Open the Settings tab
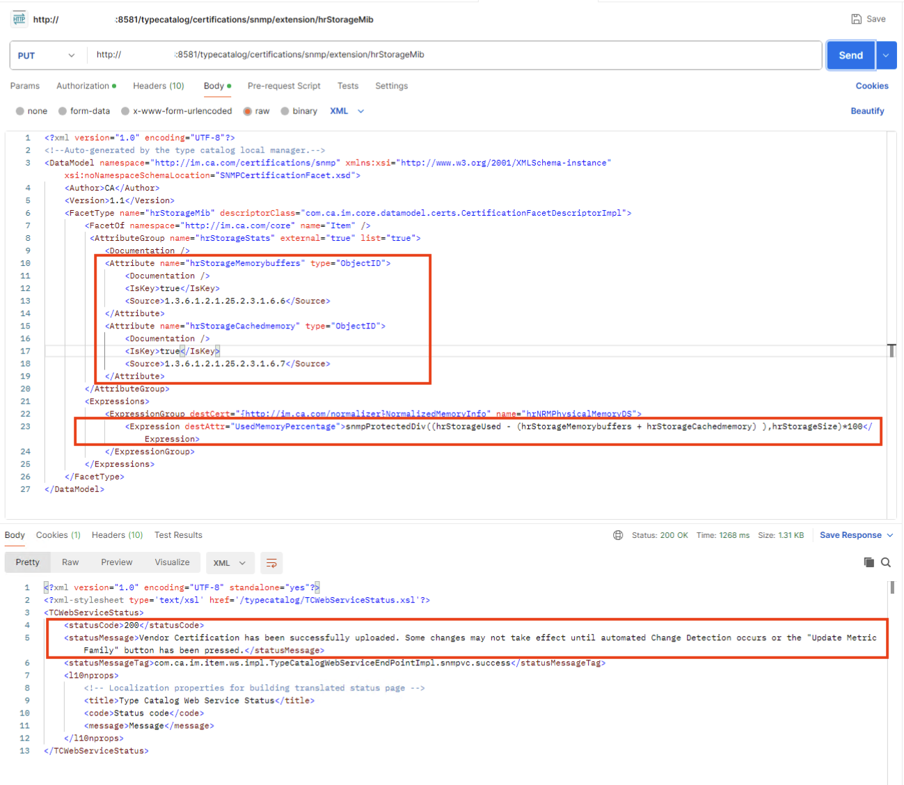This screenshot has height=785, width=904. (x=392, y=86)
